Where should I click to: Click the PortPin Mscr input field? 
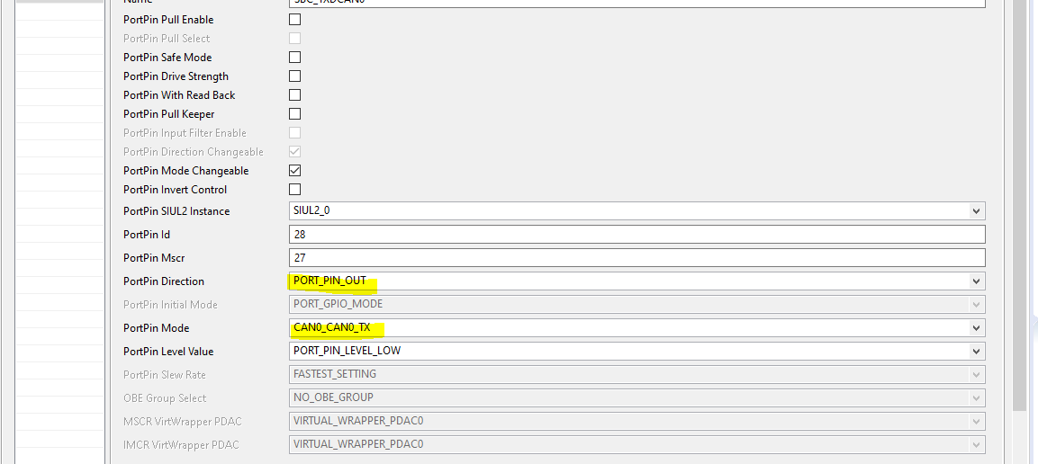click(x=636, y=258)
